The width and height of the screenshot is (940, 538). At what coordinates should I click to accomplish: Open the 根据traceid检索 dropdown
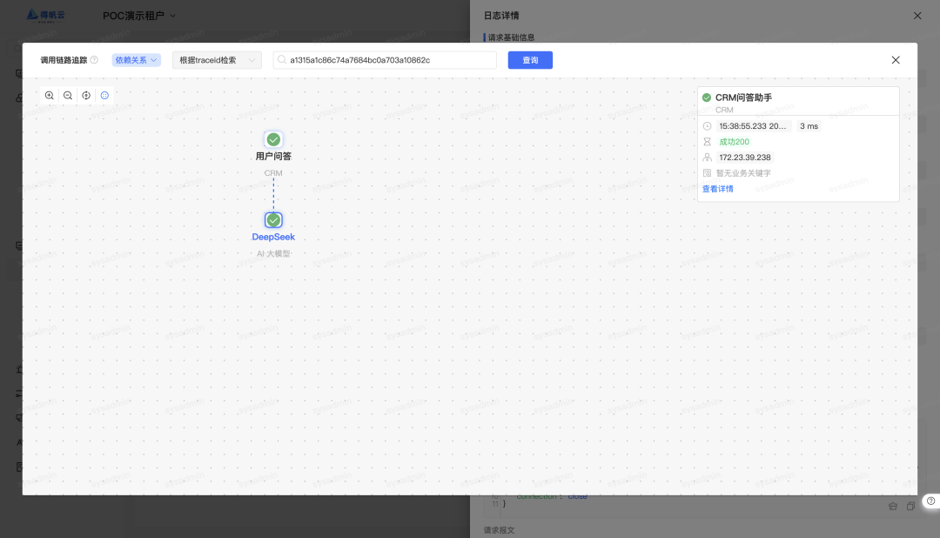[x=217, y=60]
